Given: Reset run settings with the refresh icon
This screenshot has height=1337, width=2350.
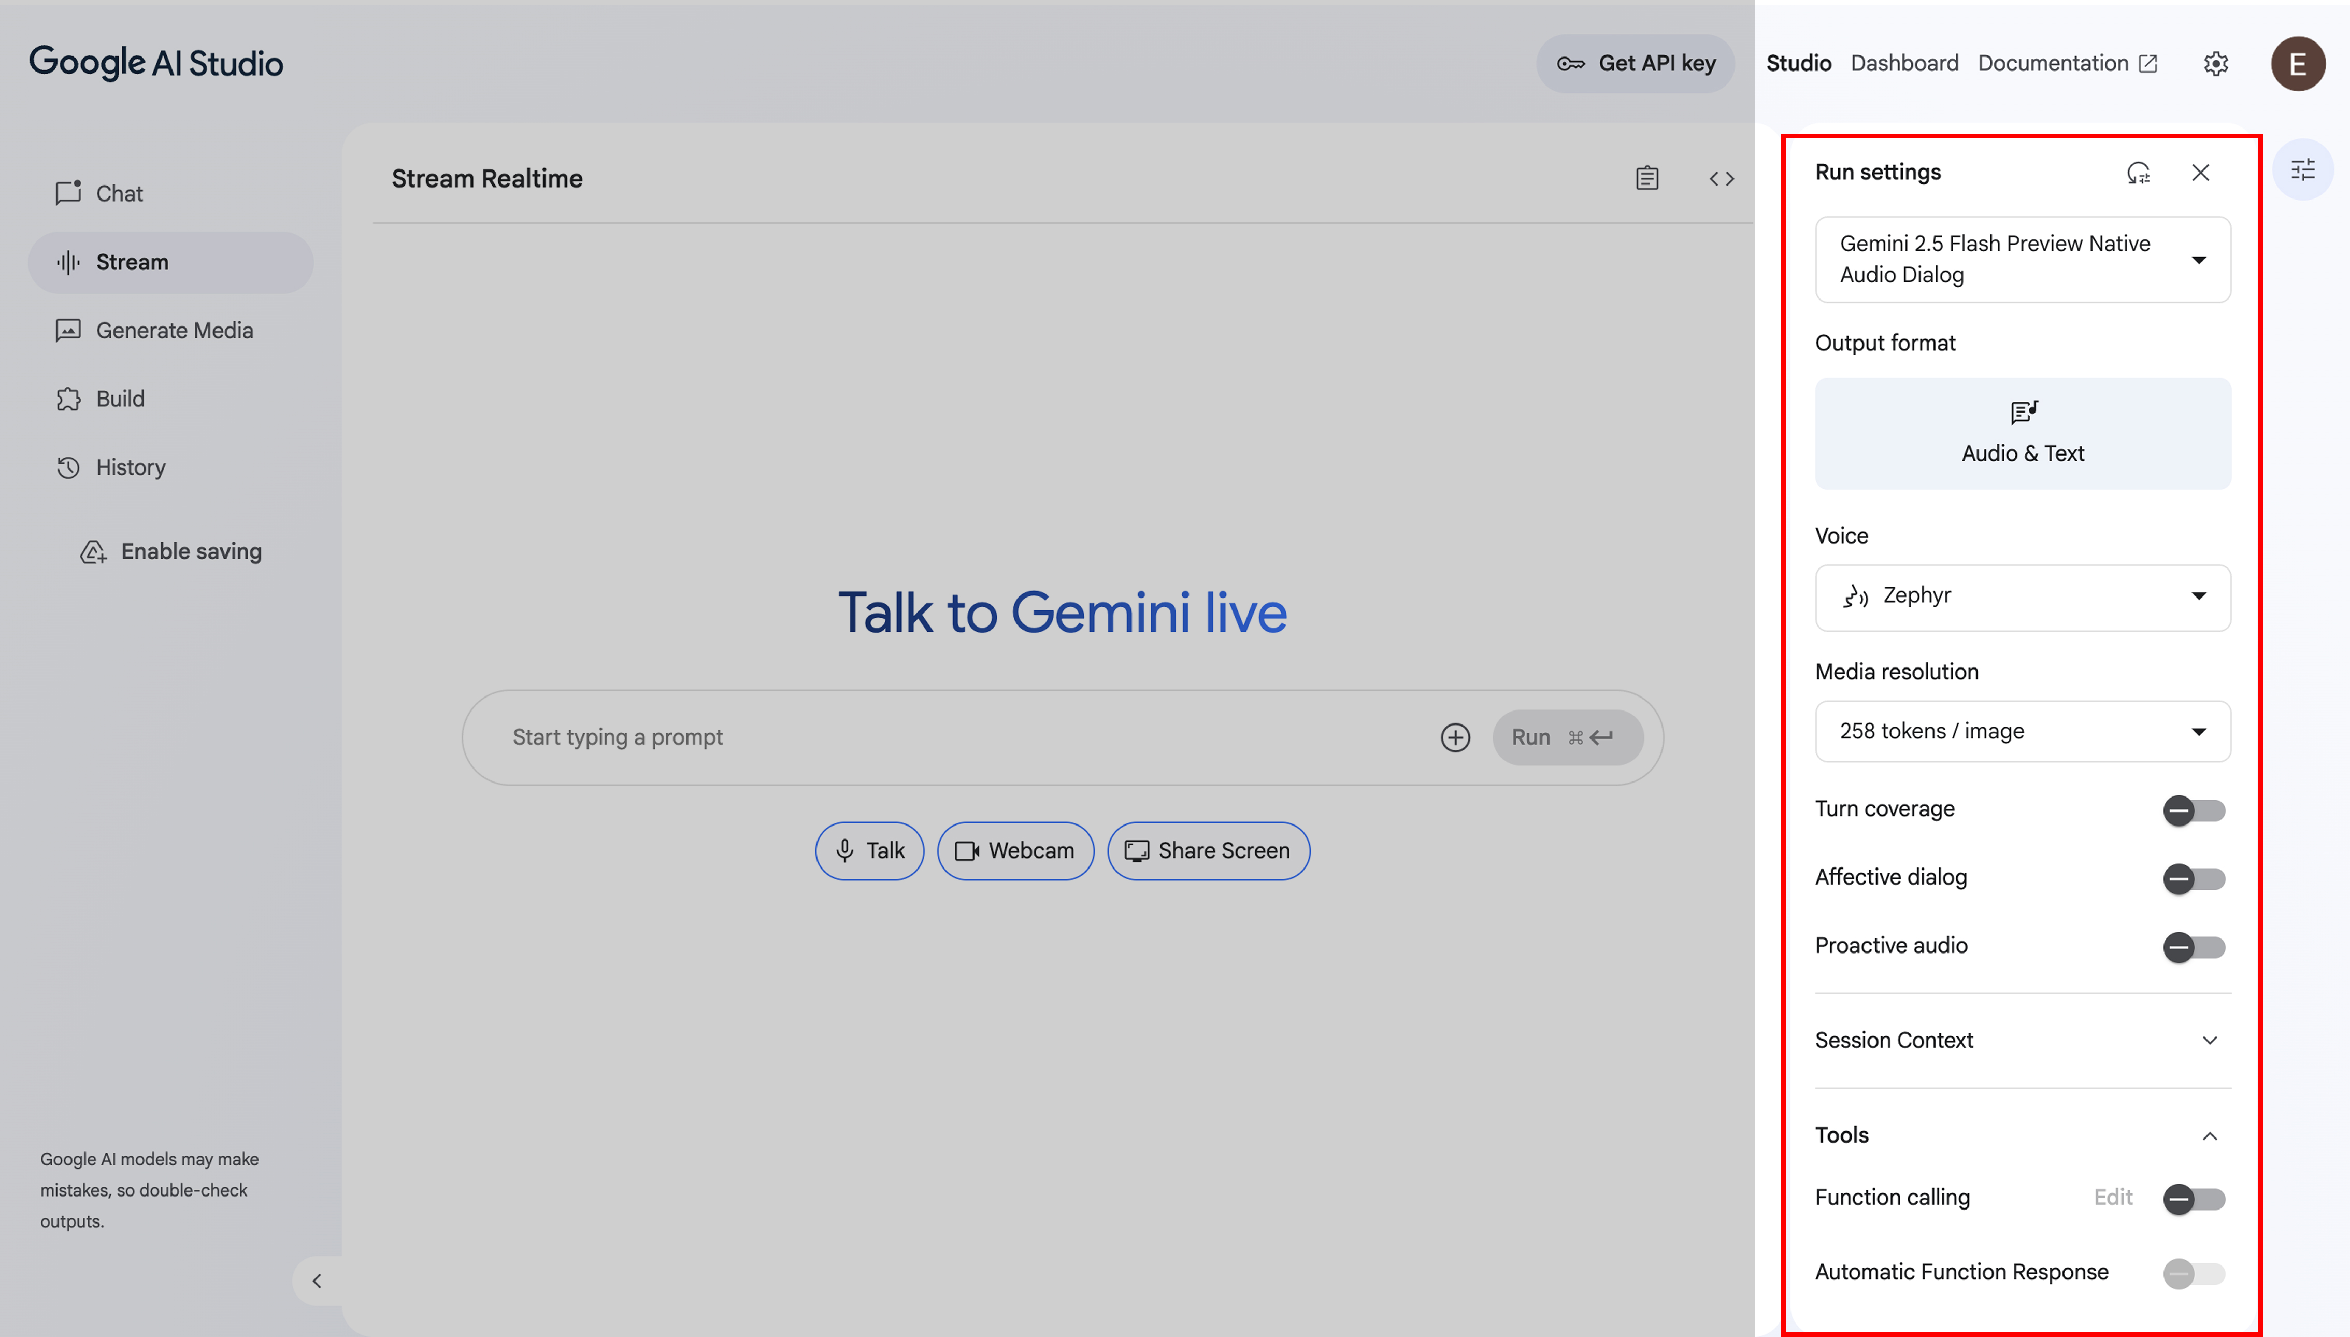Looking at the screenshot, I should (x=2138, y=173).
